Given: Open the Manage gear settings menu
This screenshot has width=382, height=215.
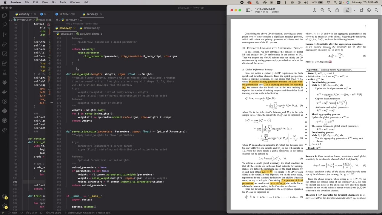Looking at the screenshot, I should pyautogui.click(x=4, y=206).
